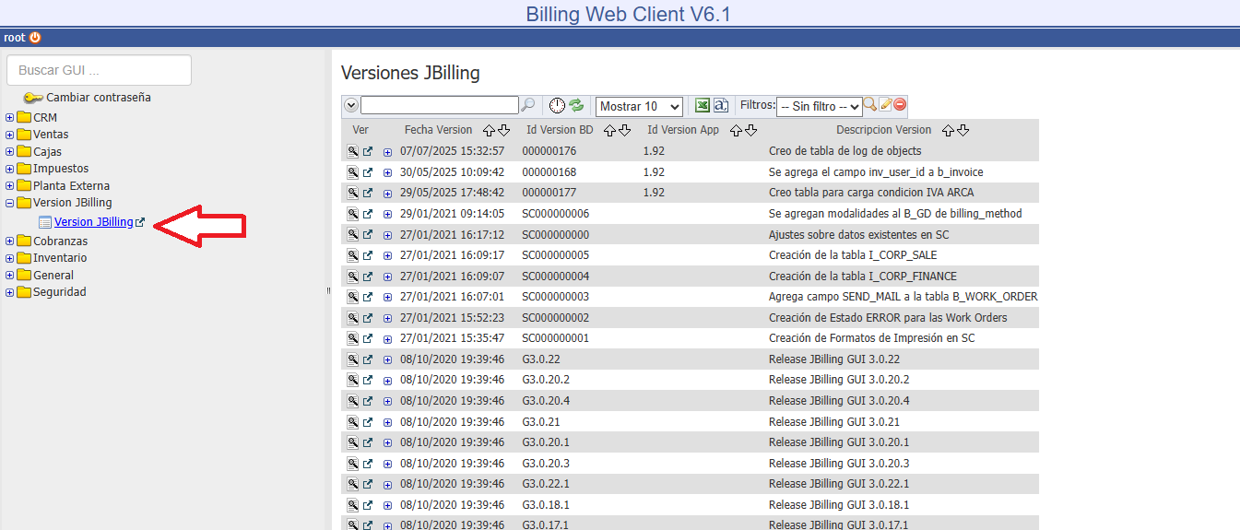The image size is (1240, 530).
Task: Sort Descripcion Version ascending with the up arrow
Action: [x=948, y=131]
